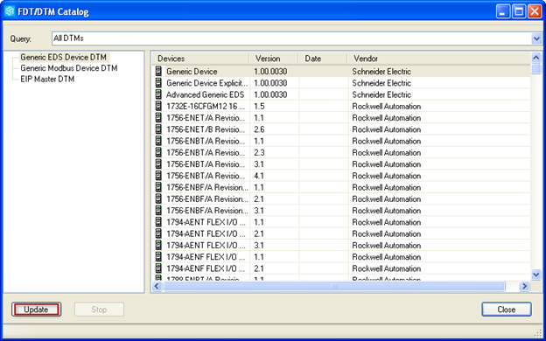546x341 pixels.
Task: Click icon of 1794-AENT version 1.1 row
Action: click(x=158, y=222)
